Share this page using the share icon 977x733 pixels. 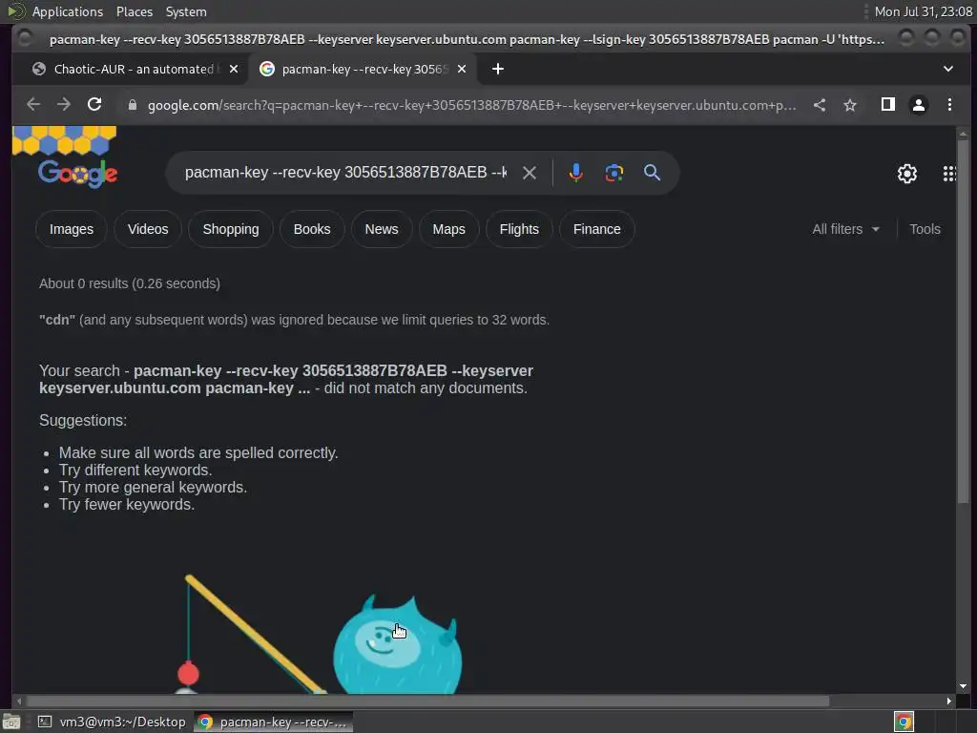tap(820, 105)
